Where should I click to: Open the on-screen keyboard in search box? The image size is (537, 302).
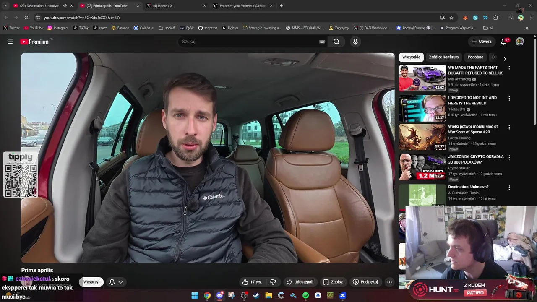coord(322,42)
